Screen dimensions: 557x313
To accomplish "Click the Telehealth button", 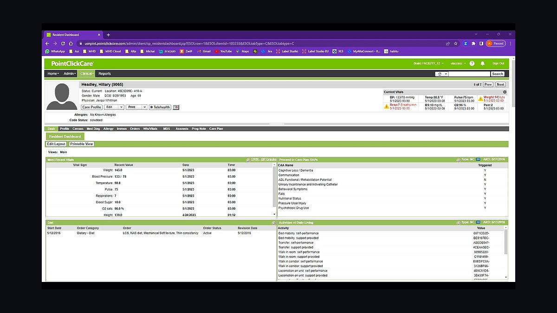I will (160, 107).
